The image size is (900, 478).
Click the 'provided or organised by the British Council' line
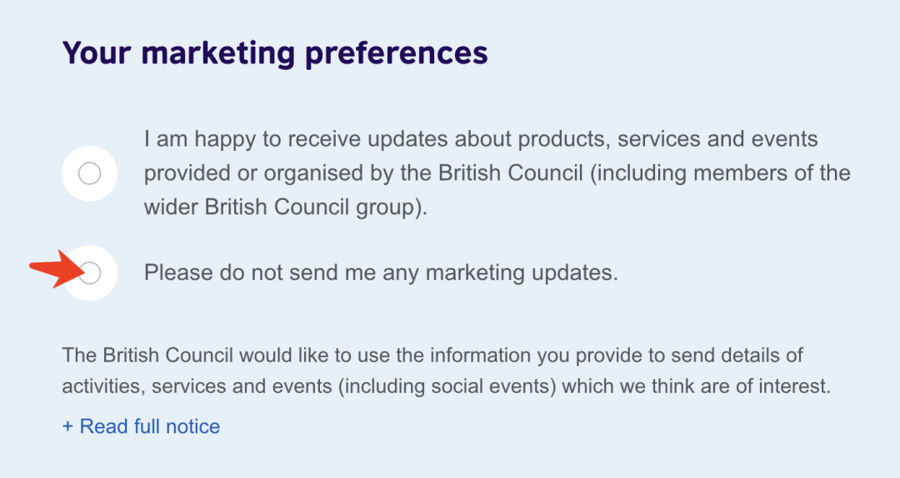363,173
